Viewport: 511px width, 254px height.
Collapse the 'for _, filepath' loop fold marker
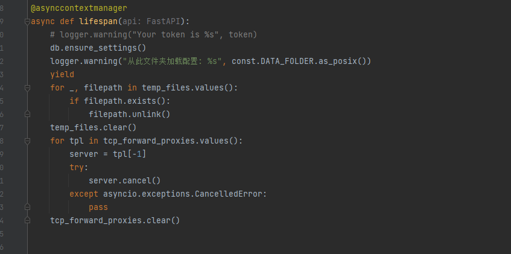click(x=27, y=87)
